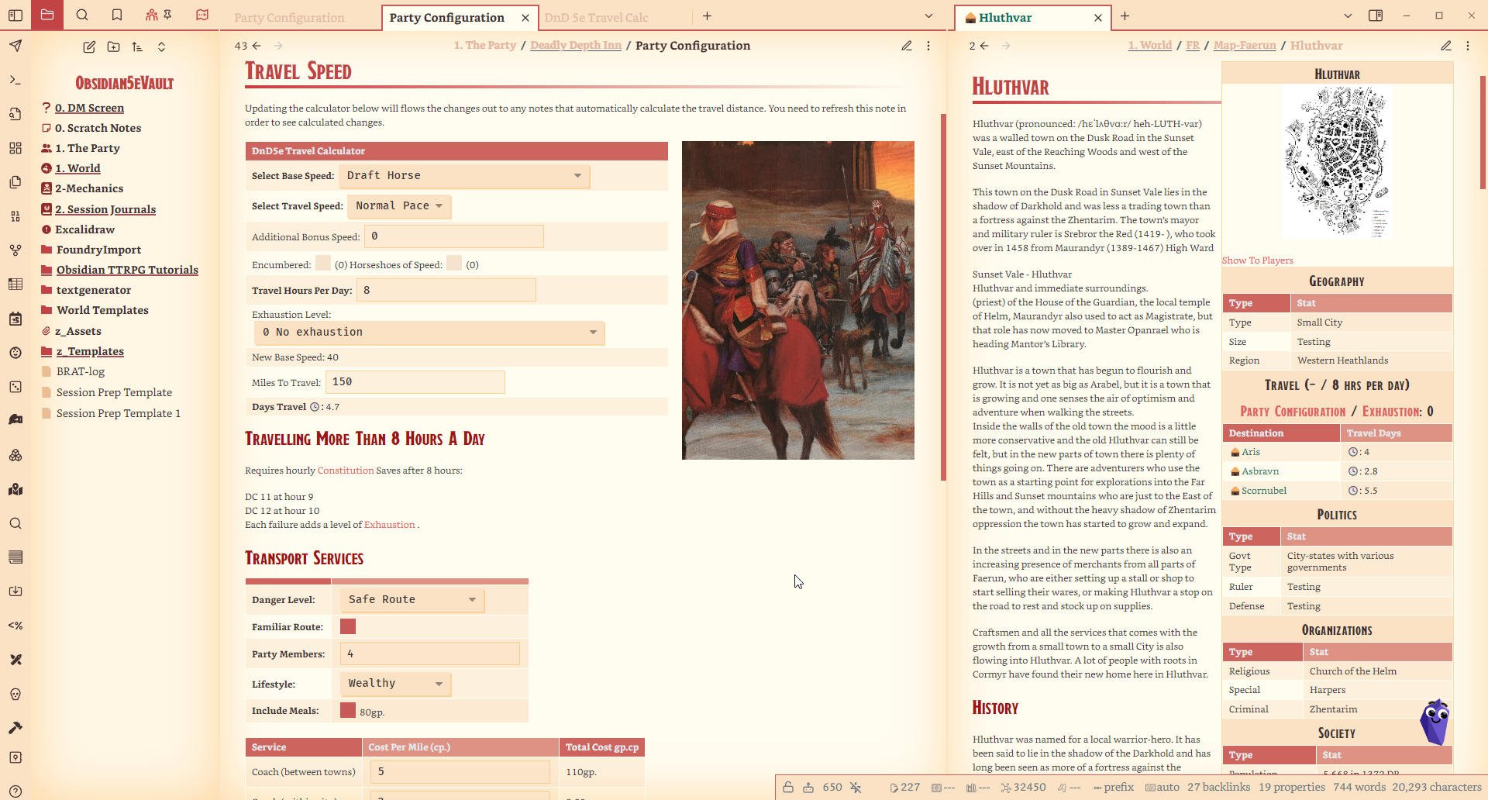
Task: Create a new folder in file explorer
Action: [x=113, y=47]
